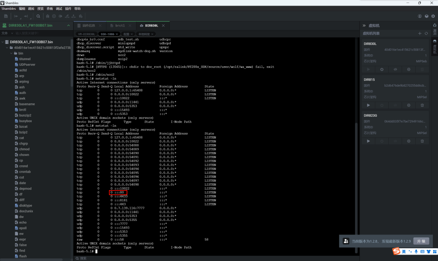Select the VM-DIR830L sub-tab
Viewport: 438px width, 261px height.
coord(86,34)
